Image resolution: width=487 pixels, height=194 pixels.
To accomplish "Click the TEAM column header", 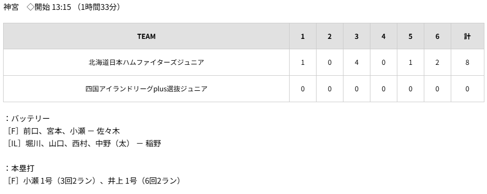I will (x=146, y=36).
